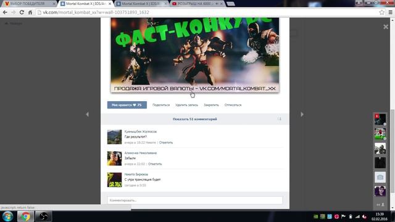The height and width of the screenshot is (222, 395).
Task: Click the comment input field
Action: (195, 200)
